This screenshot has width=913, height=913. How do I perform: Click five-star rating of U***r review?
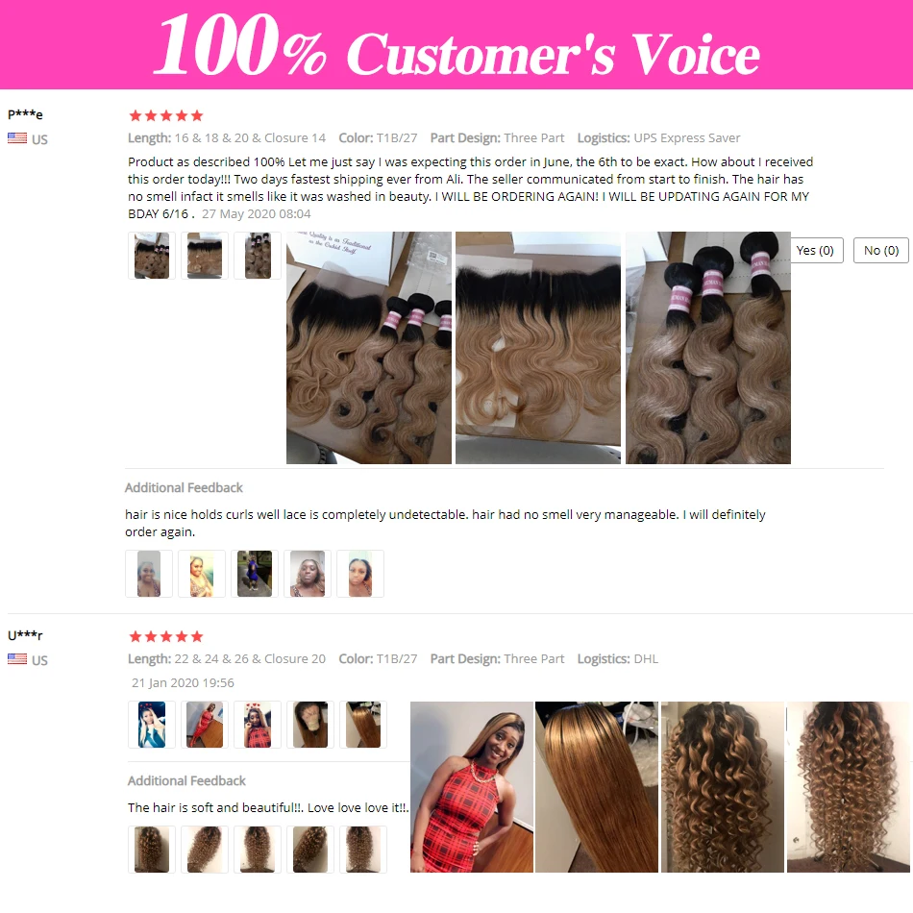(166, 636)
